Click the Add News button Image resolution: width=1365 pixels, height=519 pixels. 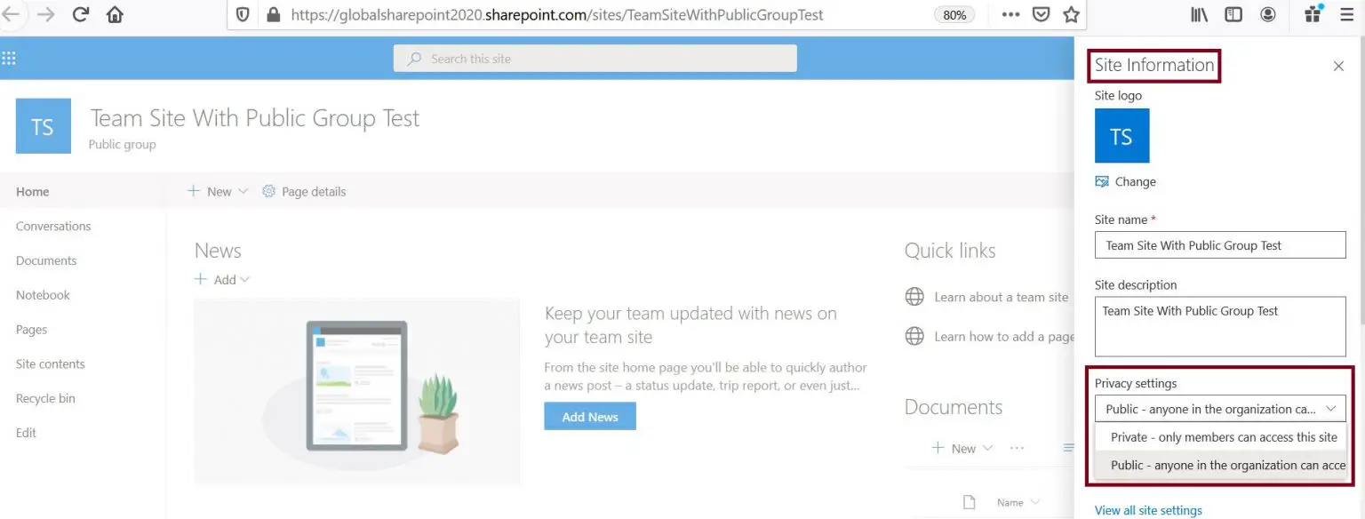[589, 415]
